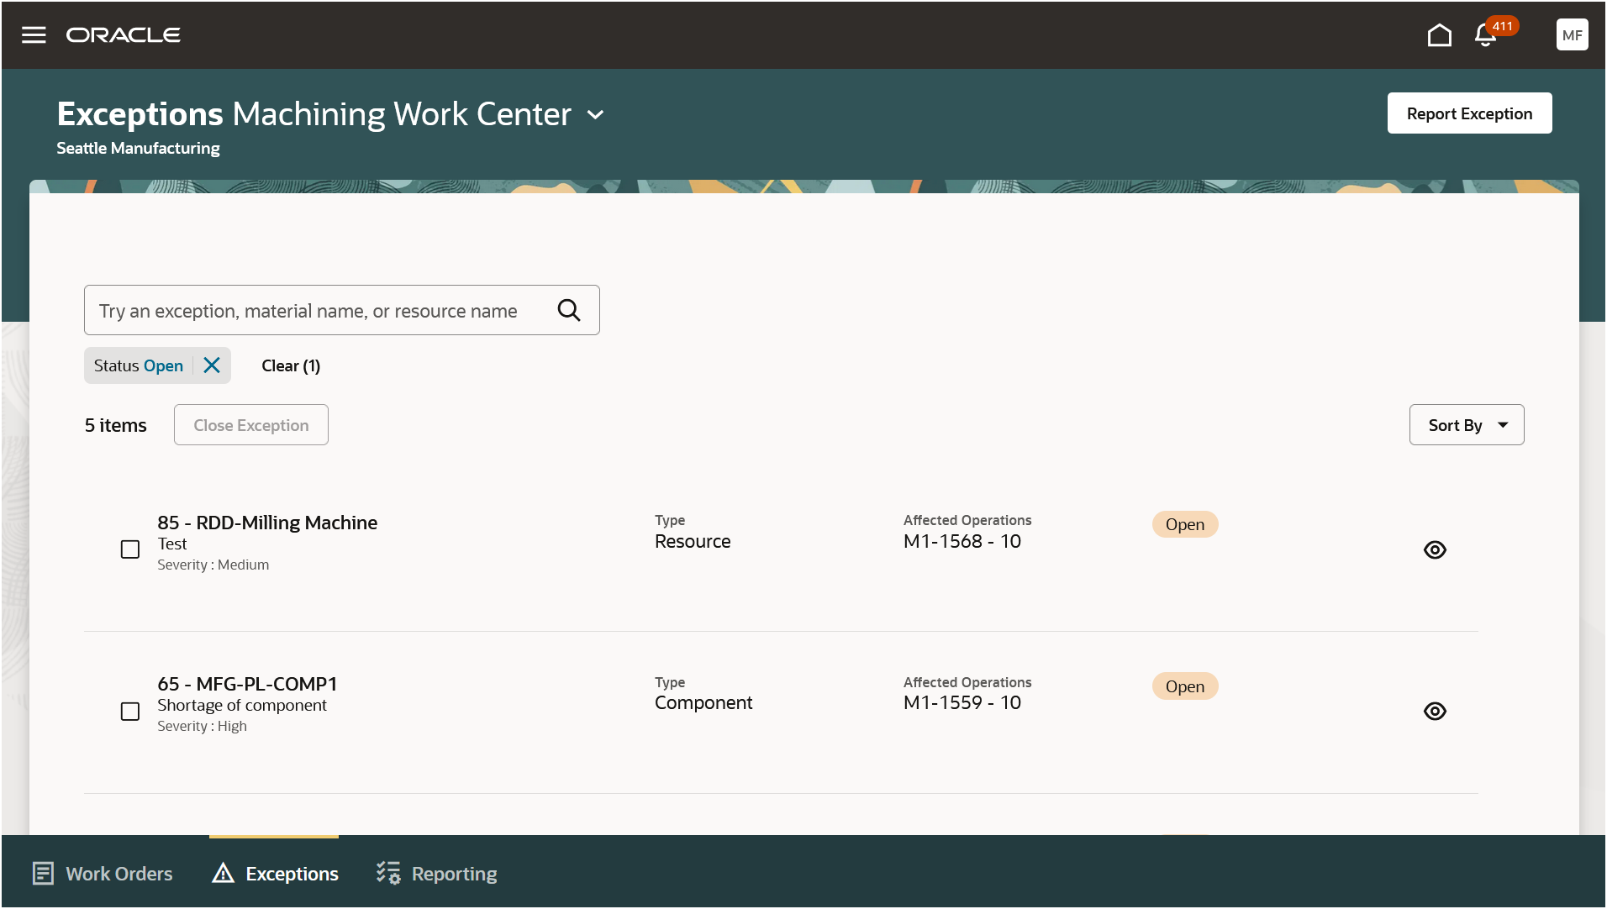Clear (1) applied filters

coord(291,365)
